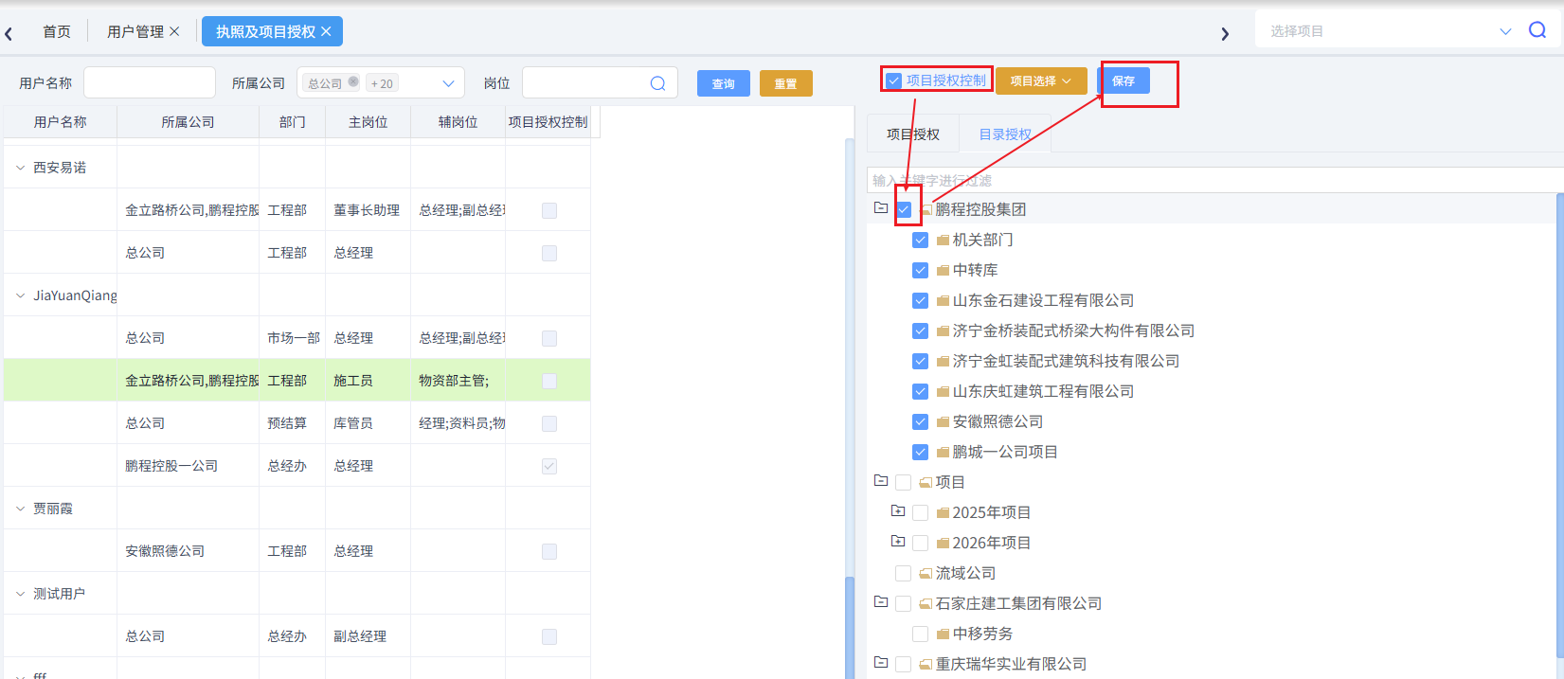Uncheck the 鹏程控股集团 tree checkbox
This screenshot has width=1564, height=679.
904,209
